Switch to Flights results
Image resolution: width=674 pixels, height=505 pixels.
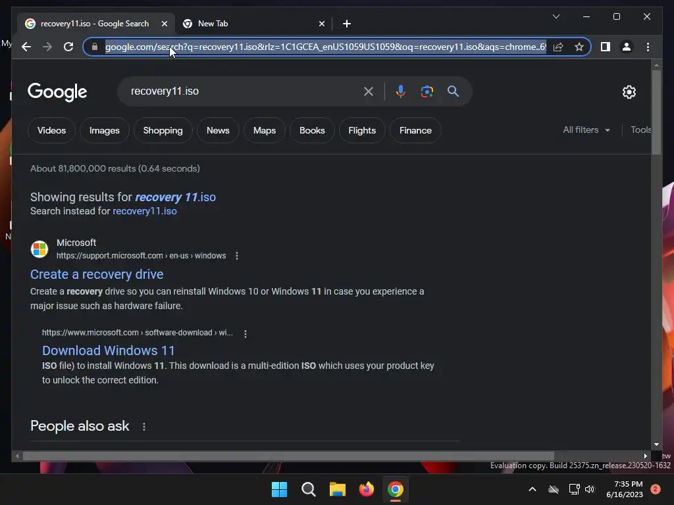tap(362, 130)
